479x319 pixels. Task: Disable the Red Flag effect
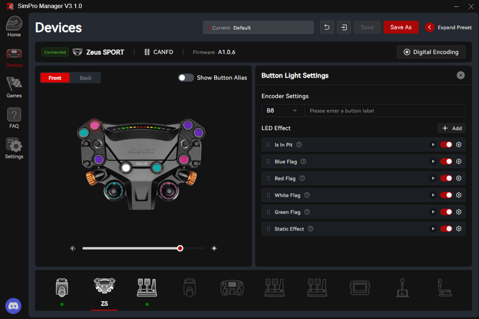click(x=446, y=178)
